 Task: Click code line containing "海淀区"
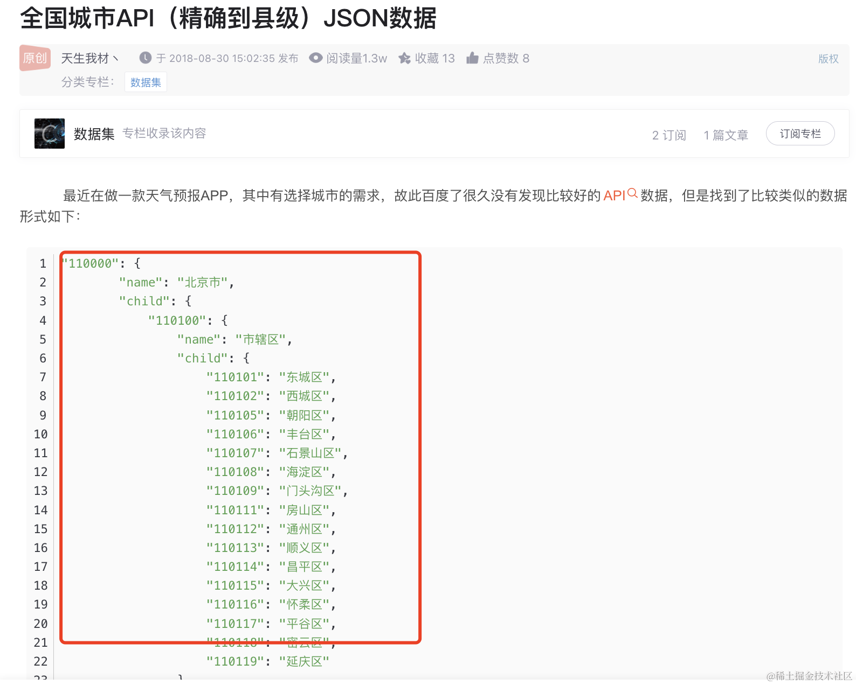(x=271, y=472)
